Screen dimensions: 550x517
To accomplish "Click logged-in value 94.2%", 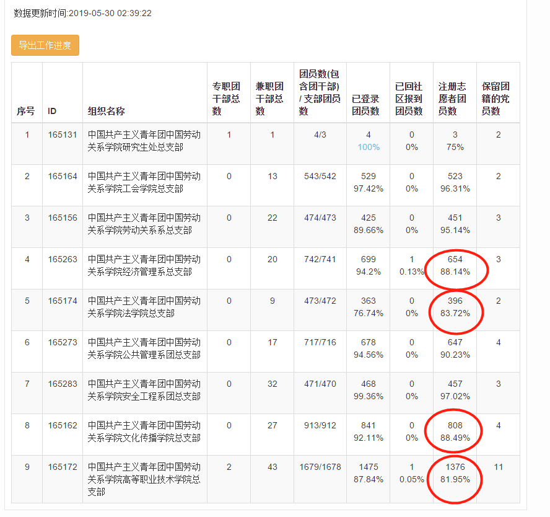I will (x=369, y=272).
